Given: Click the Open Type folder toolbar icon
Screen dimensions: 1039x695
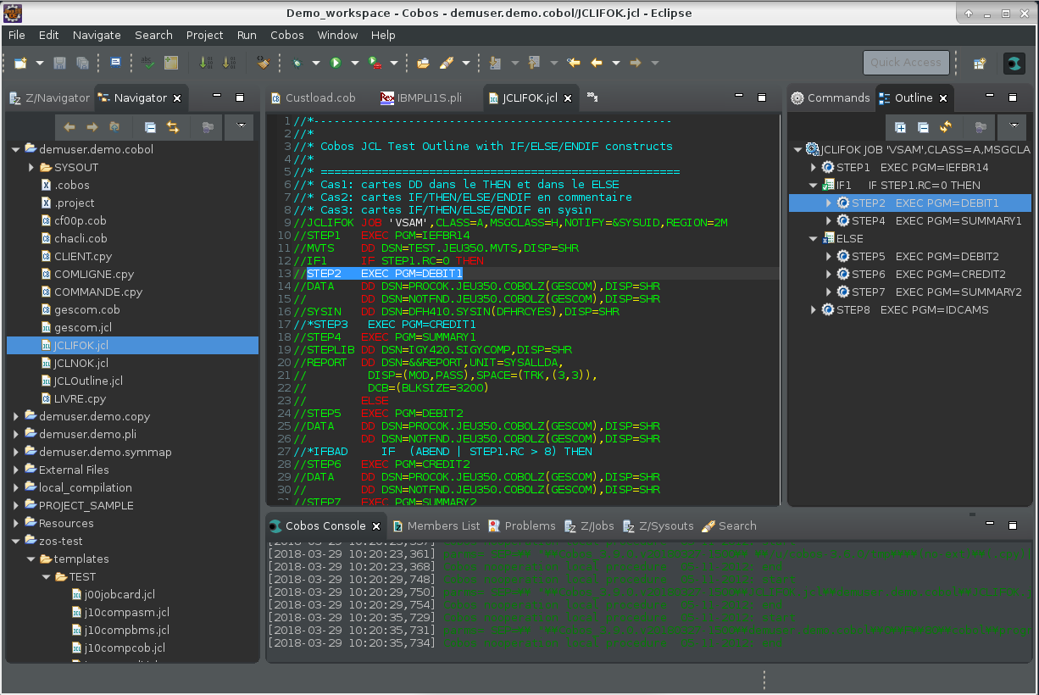Looking at the screenshot, I should coord(423,63).
